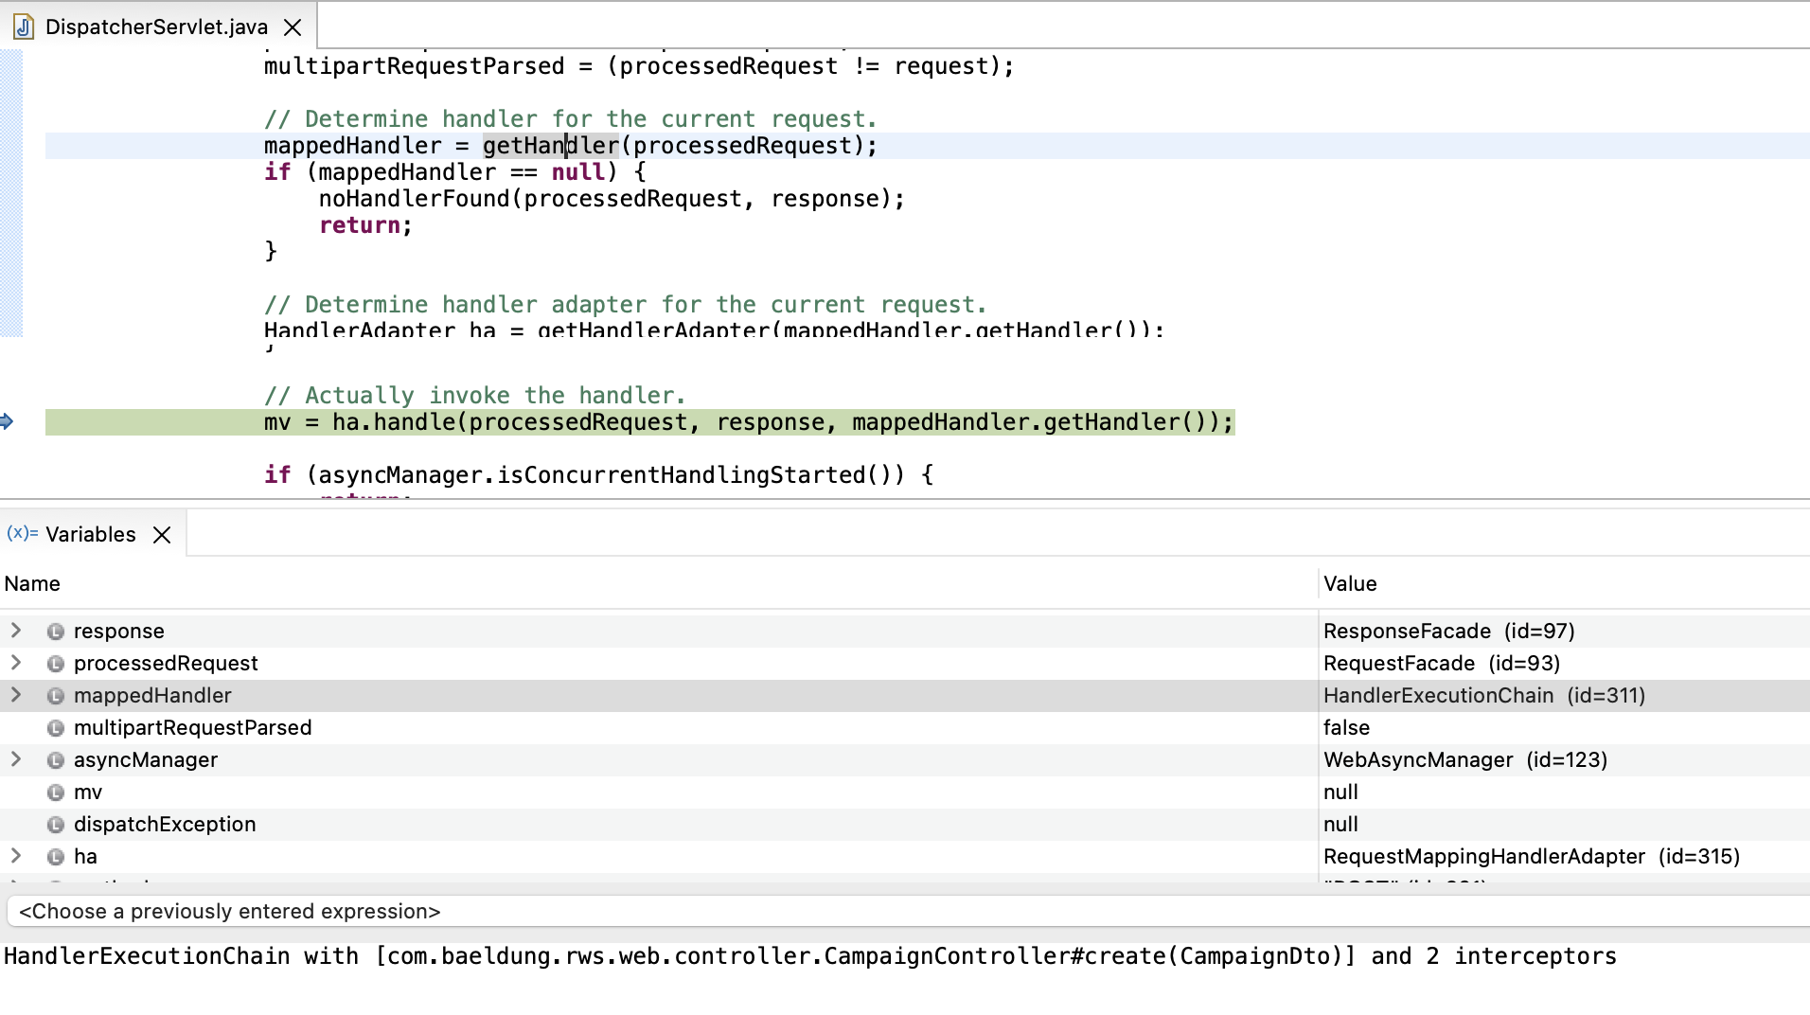This screenshot has width=1810, height=1015.
Task: Click the current instruction pointer arrow
Action: click(8, 421)
